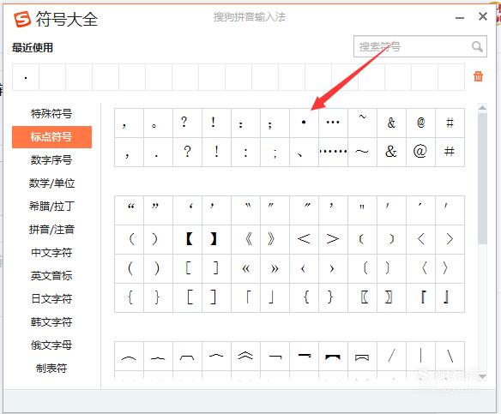Insert the large @ symbol in second row
This screenshot has width=501, height=414.
click(420, 152)
